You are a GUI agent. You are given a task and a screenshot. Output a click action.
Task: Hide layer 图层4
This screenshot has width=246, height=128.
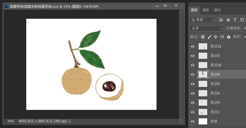tap(193, 103)
